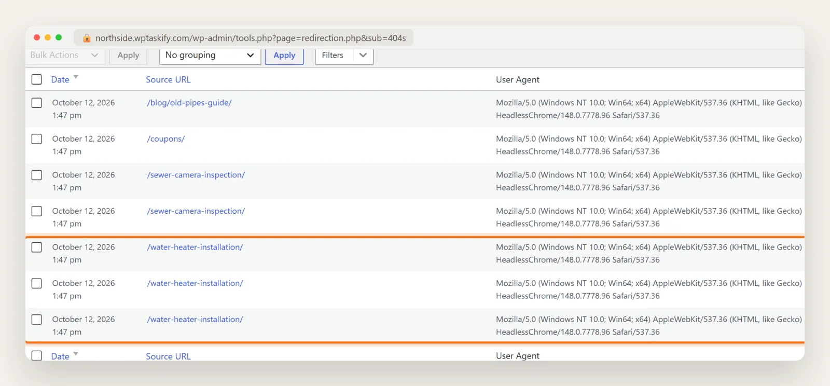830x386 pixels.
Task: Click the sort arrow beside the footer Date column
Action: [x=76, y=354]
